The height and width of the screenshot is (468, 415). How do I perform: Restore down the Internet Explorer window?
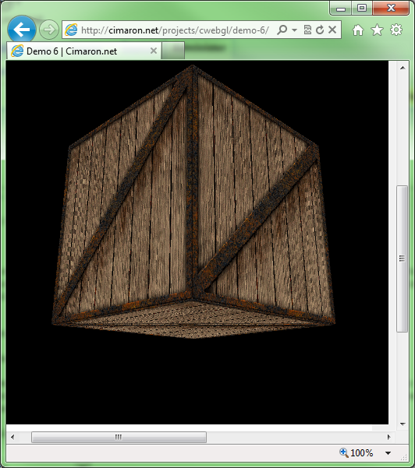[x=362, y=8]
